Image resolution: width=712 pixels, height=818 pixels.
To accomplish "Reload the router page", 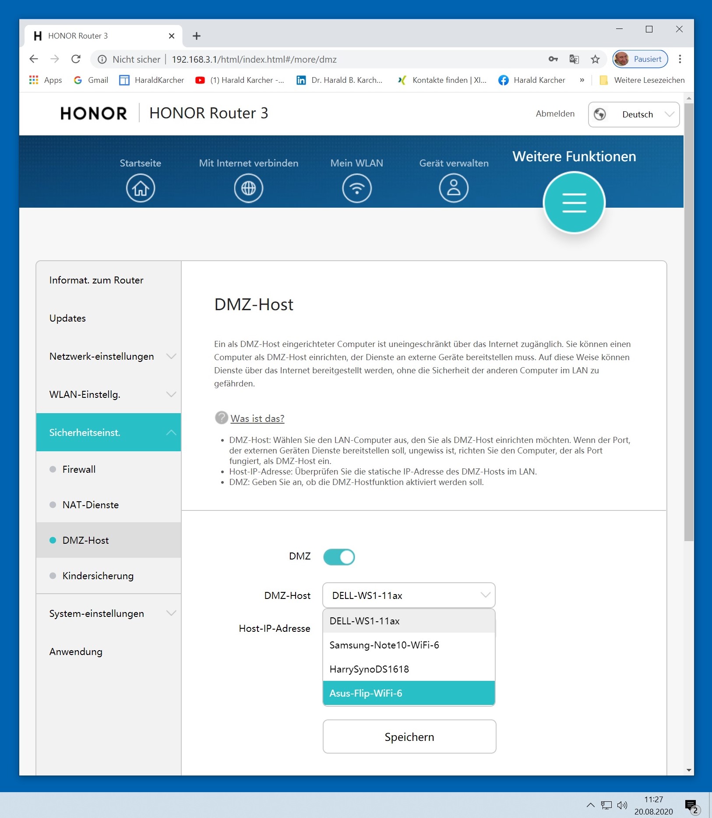I will pos(76,59).
